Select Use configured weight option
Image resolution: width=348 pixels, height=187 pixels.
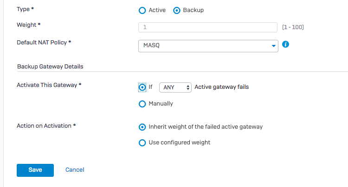click(142, 143)
